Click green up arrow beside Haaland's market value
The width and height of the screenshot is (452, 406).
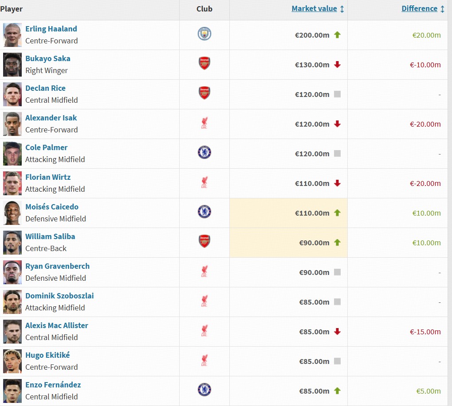pyautogui.click(x=337, y=35)
